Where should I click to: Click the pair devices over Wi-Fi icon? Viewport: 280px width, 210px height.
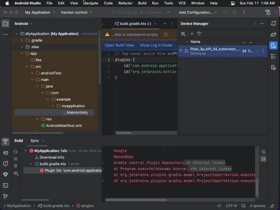click(x=199, y=34)
